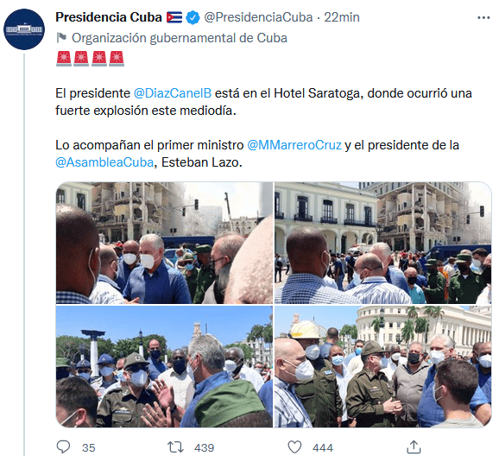Click the Presidencia Cuba profile avatar
This screenshot has width=499, height=456.
(x=24, y=29)
